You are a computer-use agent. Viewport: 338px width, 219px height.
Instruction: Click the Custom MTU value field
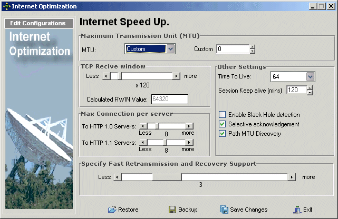(233, 49)
